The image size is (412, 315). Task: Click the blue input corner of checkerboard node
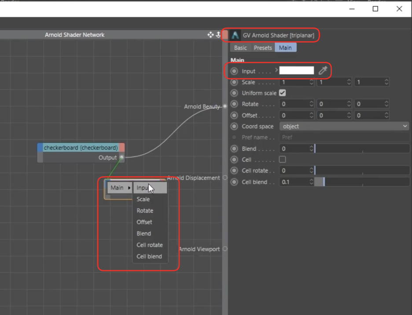click(40, 148)
